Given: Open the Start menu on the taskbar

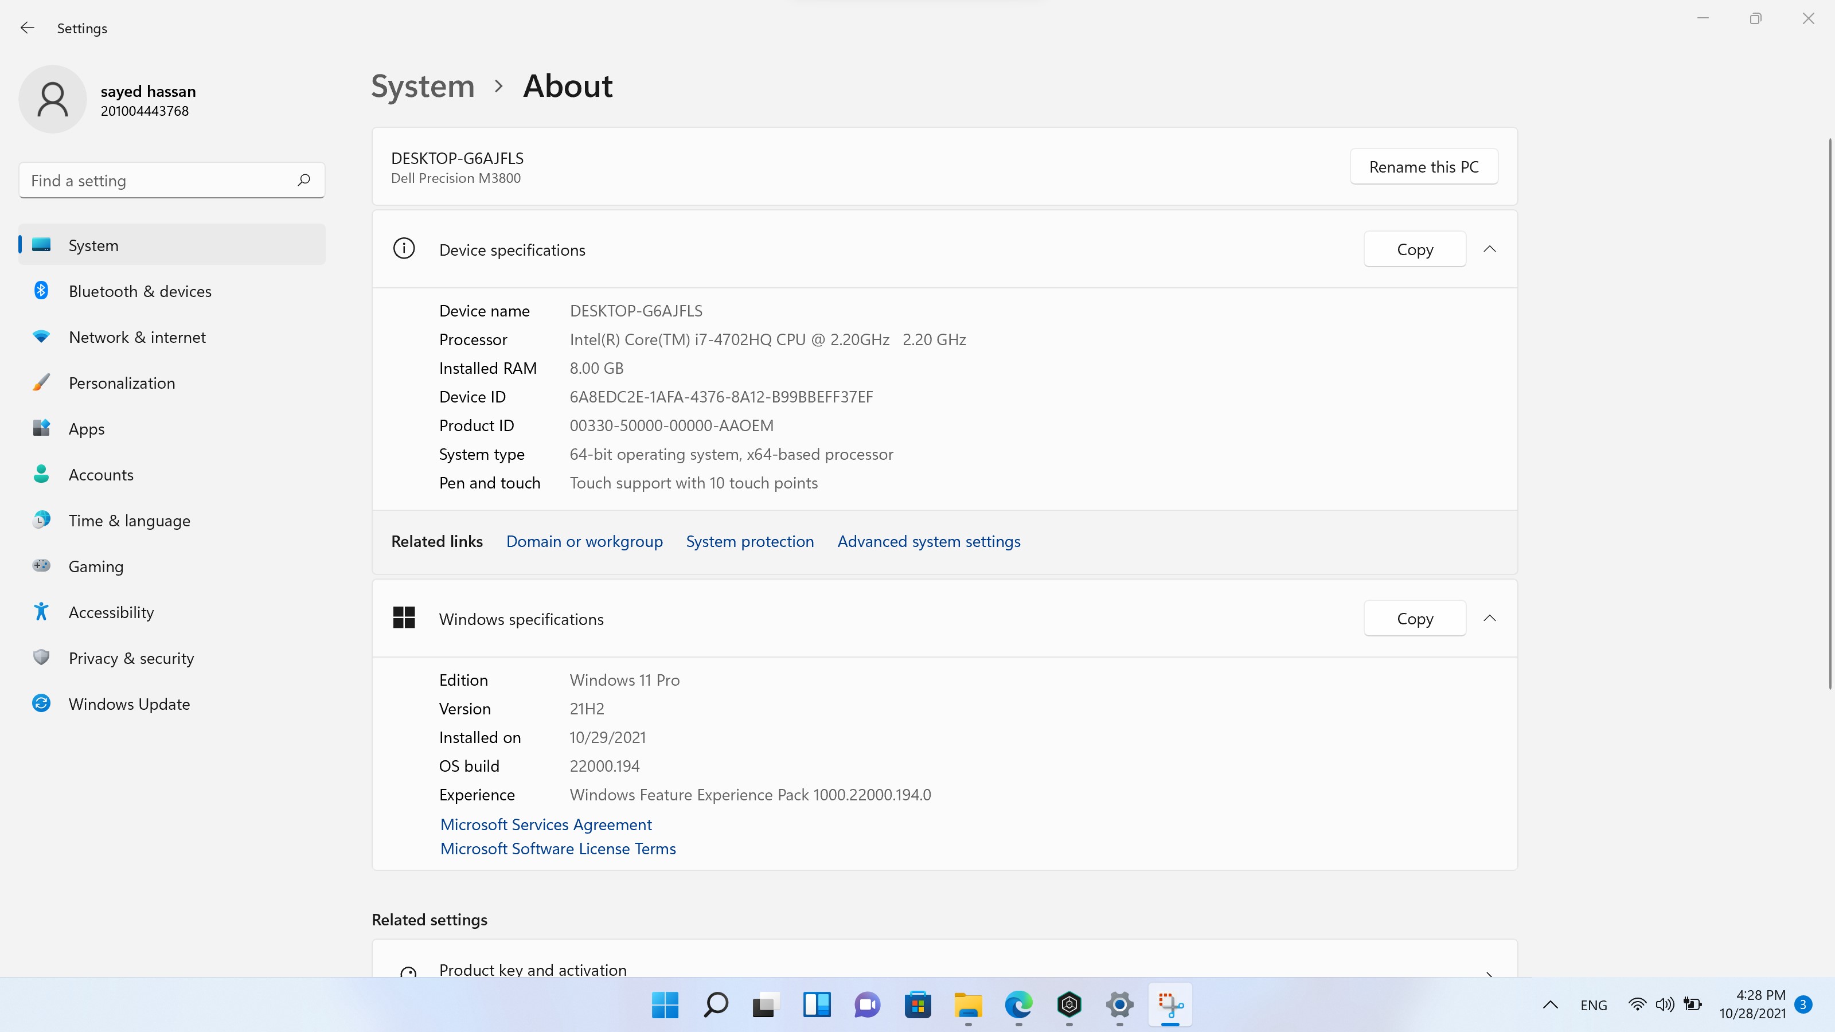Looking at the screenshot, I should coord(665,1005).
